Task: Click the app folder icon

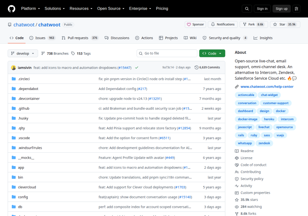Action: tap(14, 167)
